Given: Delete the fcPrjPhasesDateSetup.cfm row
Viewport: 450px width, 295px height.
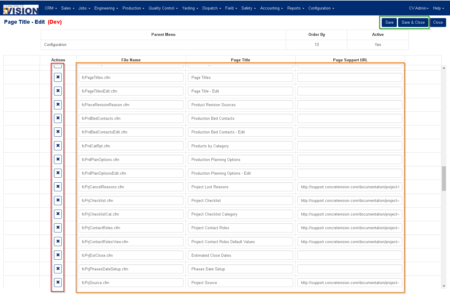Looking at the screenshot, I should tap(58, 269).
